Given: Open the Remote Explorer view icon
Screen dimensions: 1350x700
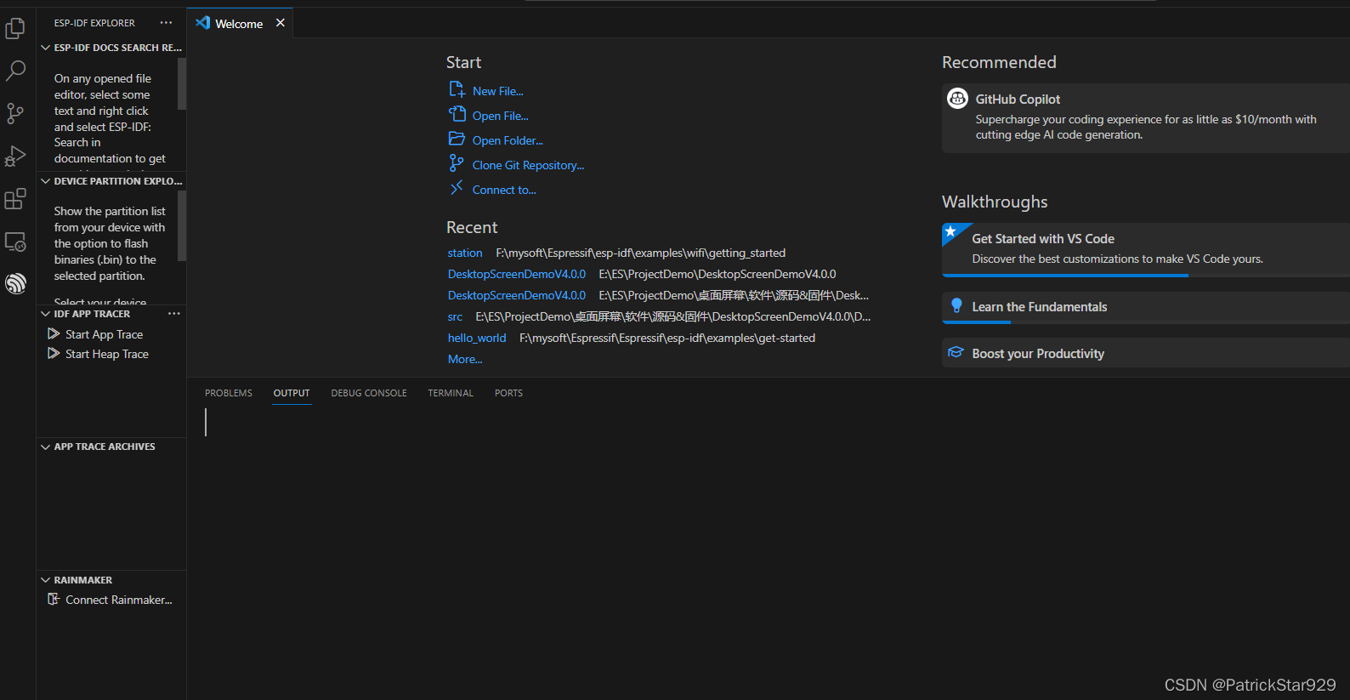Looking at the screenshot, I should tap(15, 242).
